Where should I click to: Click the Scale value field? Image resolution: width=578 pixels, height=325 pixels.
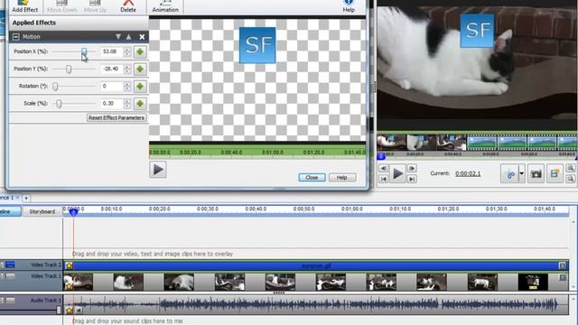(112, 104)
